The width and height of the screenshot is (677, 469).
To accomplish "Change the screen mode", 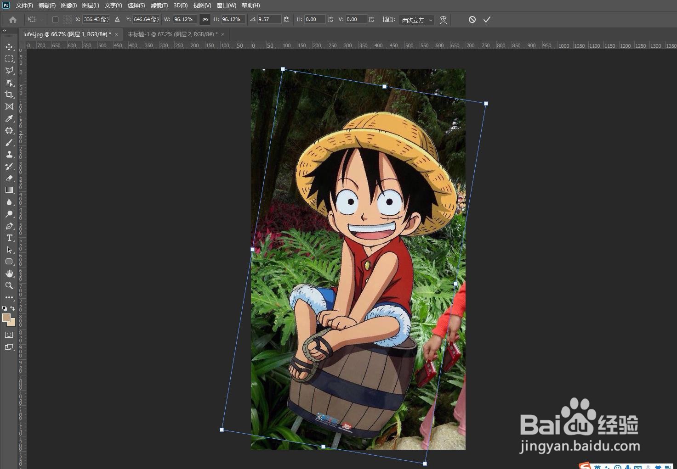I will [x=9, y=347].
